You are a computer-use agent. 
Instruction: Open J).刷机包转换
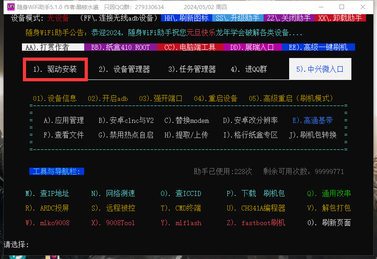(312, 135)
